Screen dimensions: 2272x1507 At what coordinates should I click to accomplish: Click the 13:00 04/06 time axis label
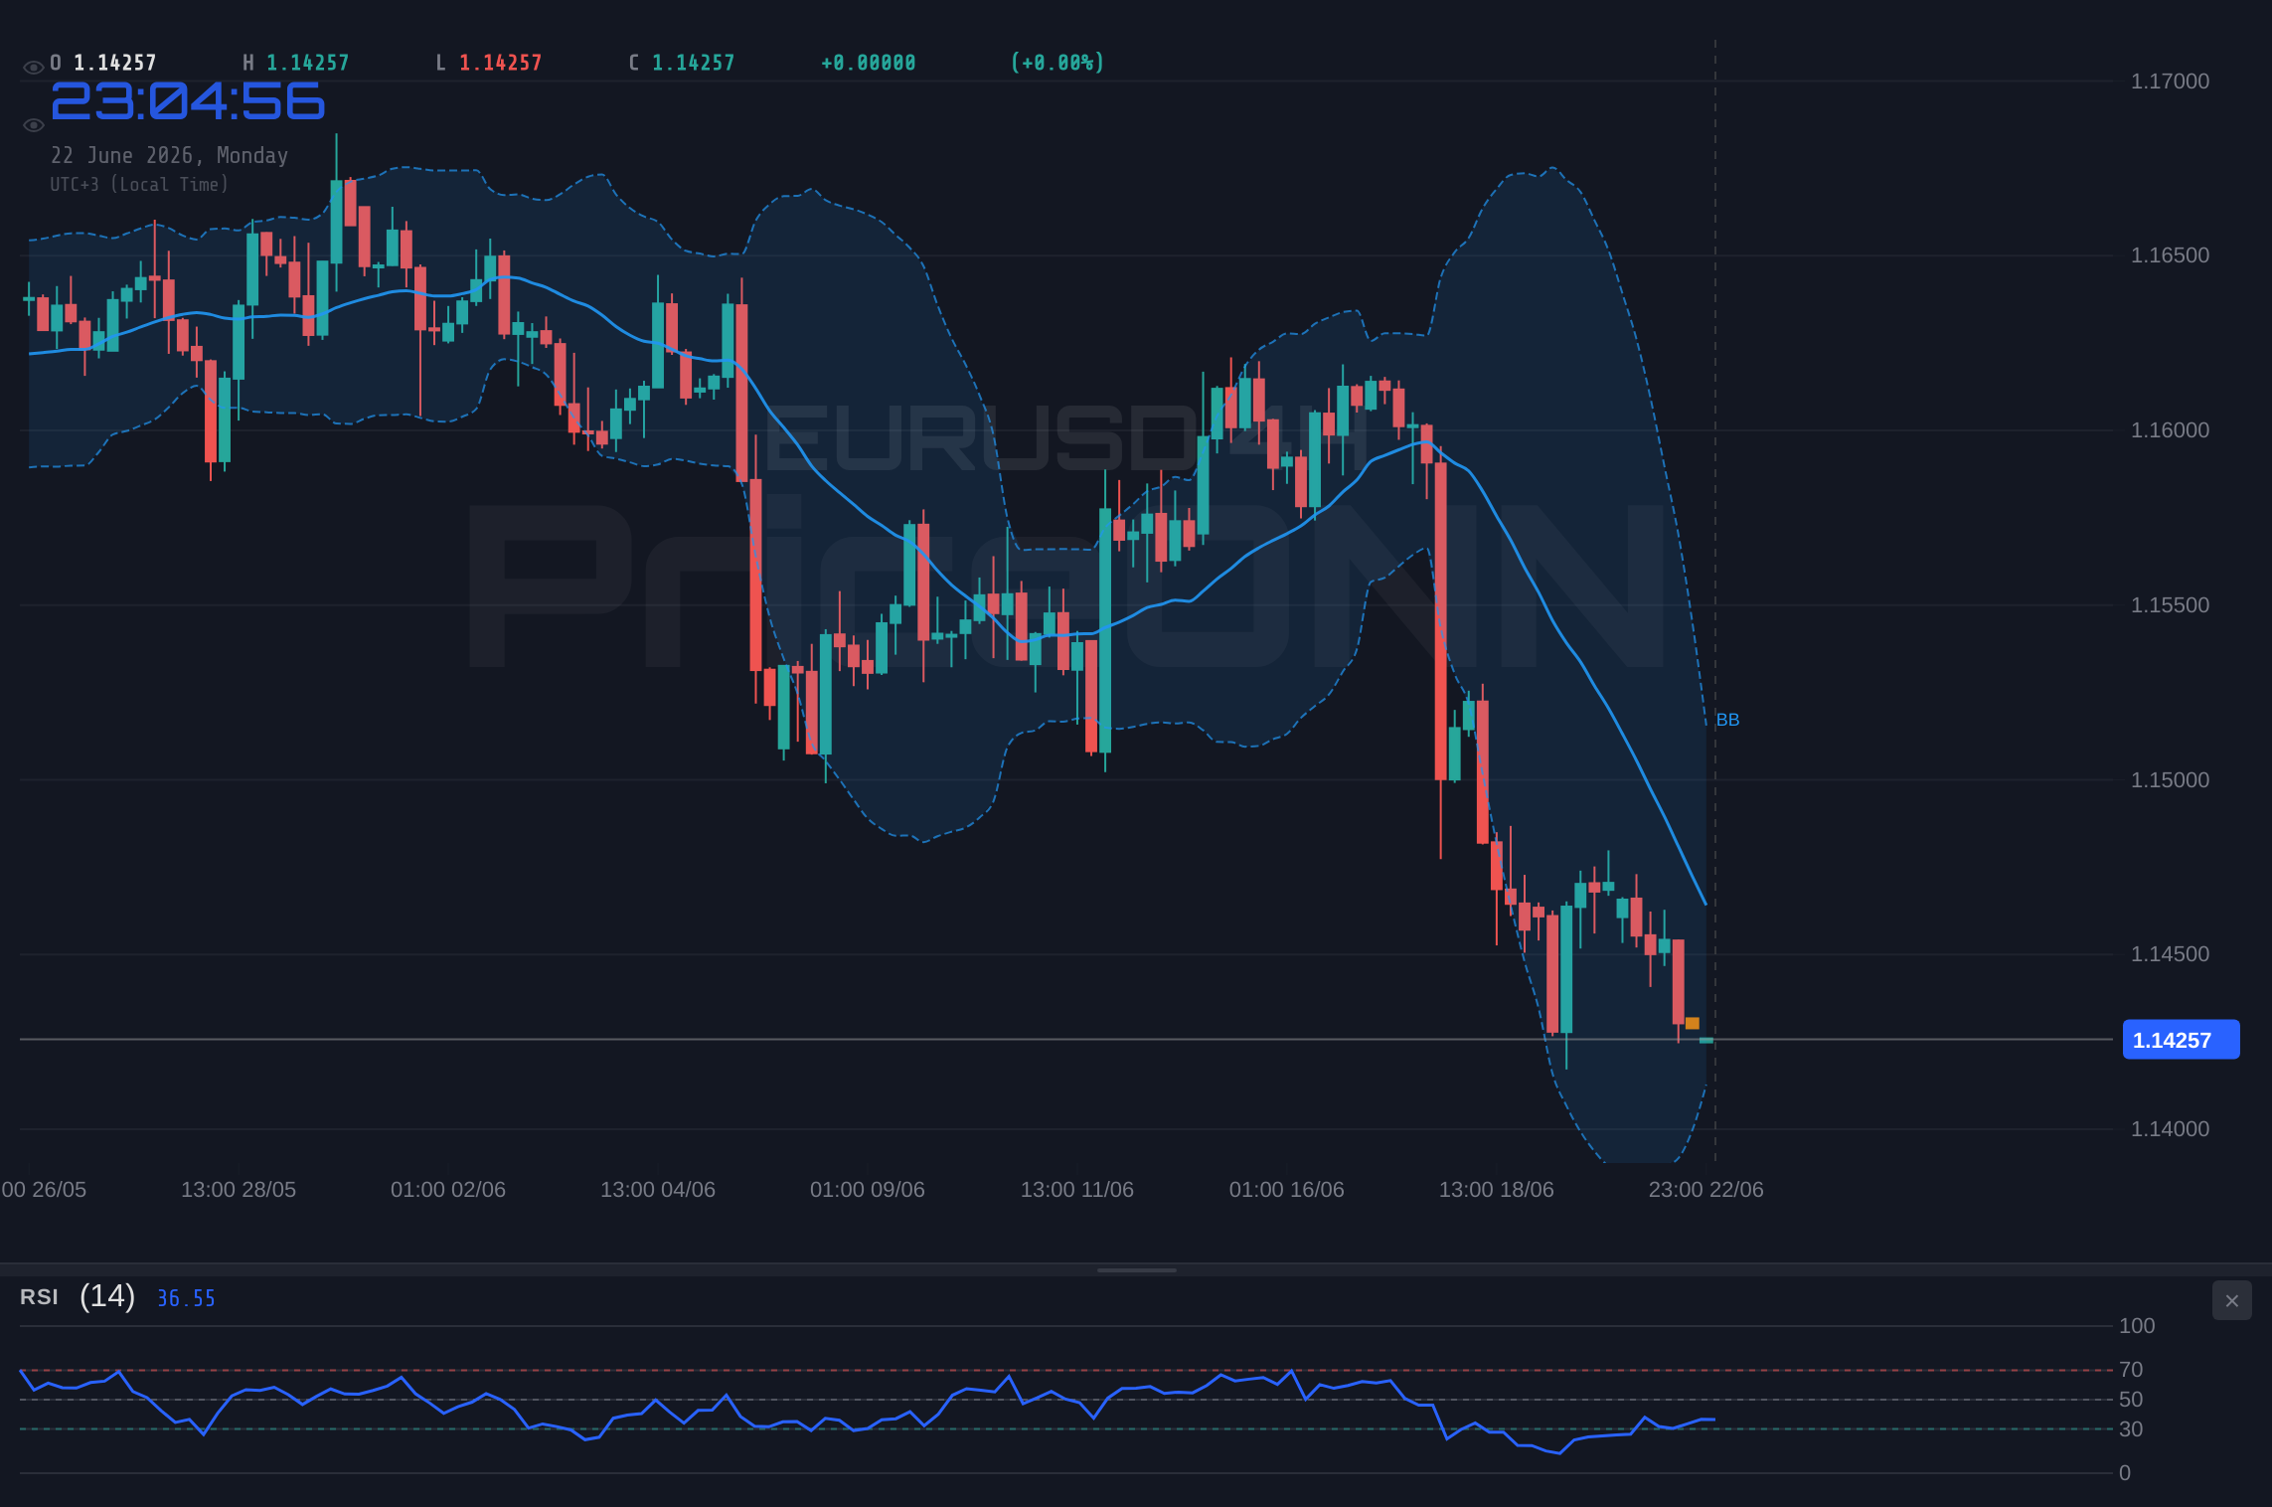click(x=658, y=1190)
